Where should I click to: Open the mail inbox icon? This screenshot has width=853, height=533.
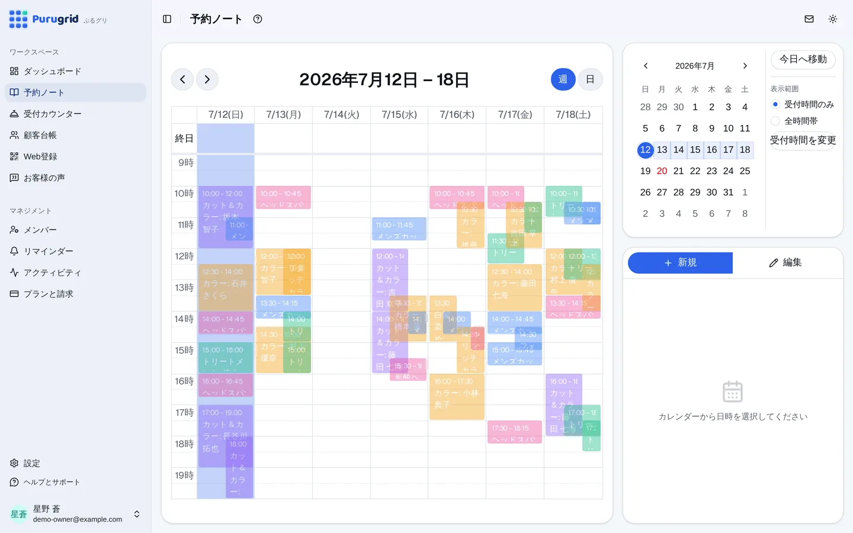tap(809, 19)
